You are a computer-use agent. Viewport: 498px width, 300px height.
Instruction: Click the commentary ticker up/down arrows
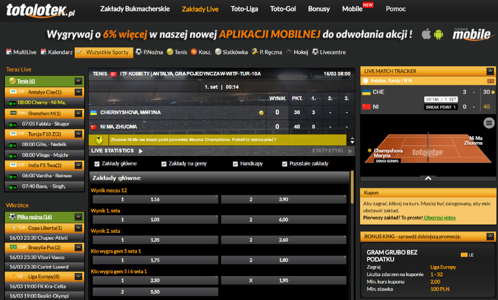(352, 140)
